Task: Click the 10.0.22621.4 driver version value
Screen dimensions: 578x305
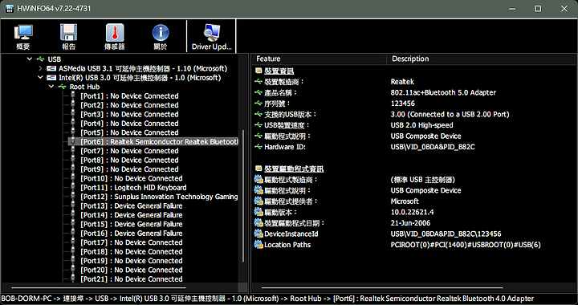Action: click(412, 212)
